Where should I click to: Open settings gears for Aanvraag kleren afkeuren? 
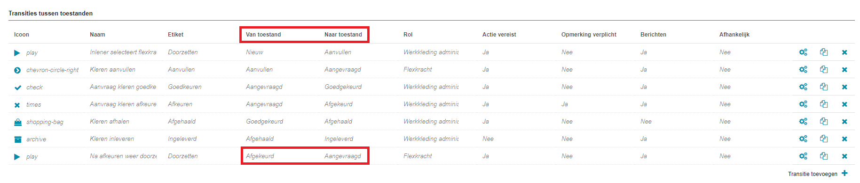(x=803, y=104)
